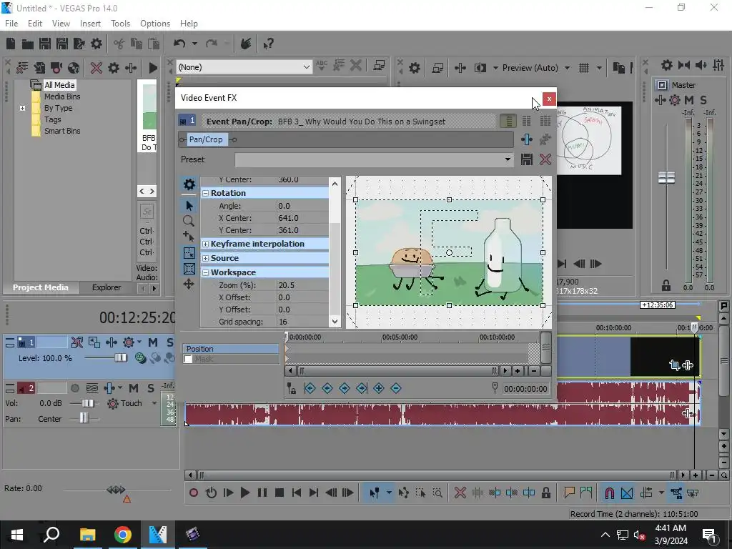Click the First Keyframe button in Video Event FX
732x549 pixels.
(x=310, y=388)
